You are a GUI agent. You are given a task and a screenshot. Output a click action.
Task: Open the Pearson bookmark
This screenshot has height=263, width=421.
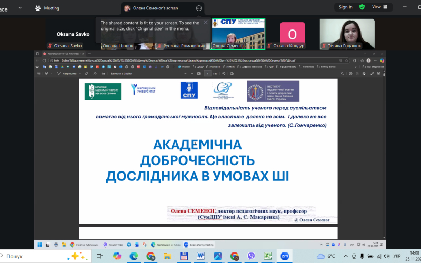pyautogui.click(x=184, y=67)
